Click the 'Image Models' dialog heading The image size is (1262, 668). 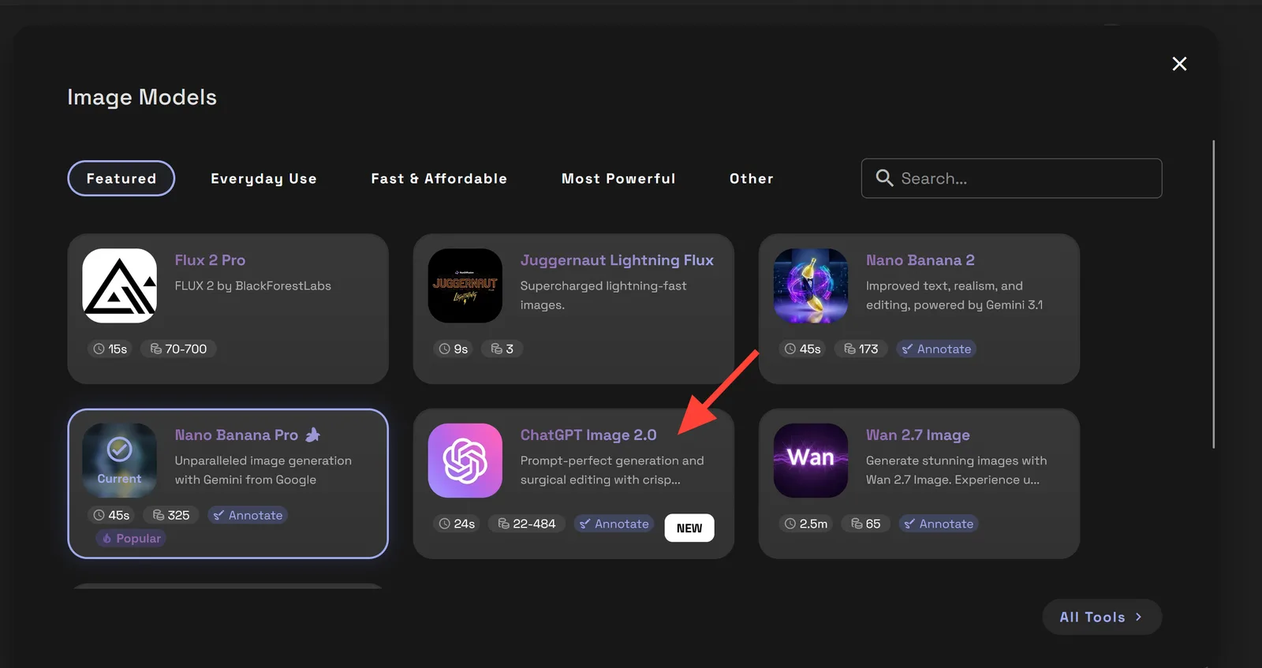[142, 97]
